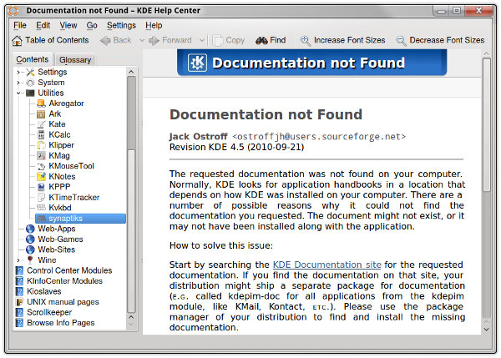Click the Web-Apps globe icon
The width and height of the screenshot is (501, 358).
pyautogui.click(x=30, y=229)
